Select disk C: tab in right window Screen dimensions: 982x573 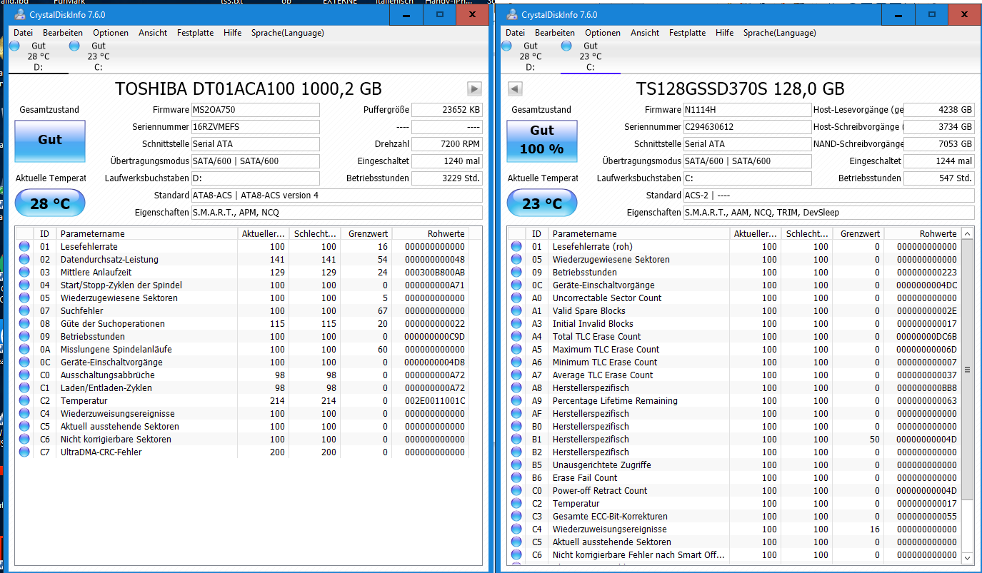[x=590, y=56]
